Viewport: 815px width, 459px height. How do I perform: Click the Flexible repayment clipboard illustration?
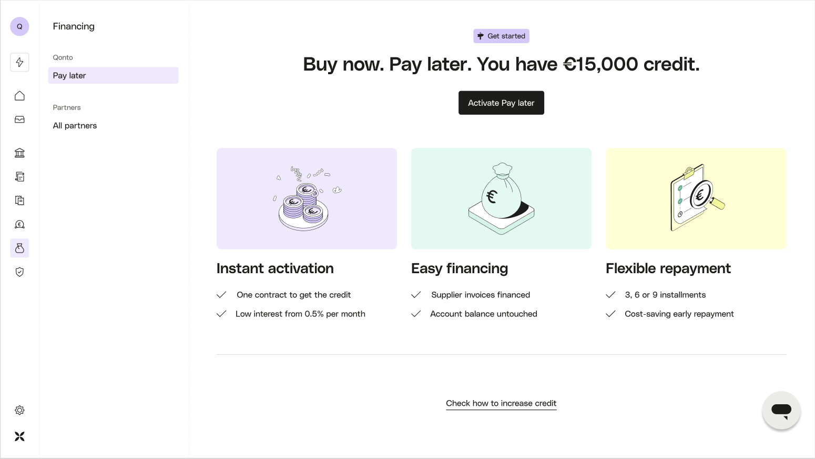696,198
